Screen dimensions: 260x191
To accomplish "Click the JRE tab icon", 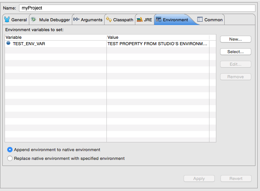I will tap(140, 20).
